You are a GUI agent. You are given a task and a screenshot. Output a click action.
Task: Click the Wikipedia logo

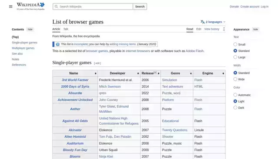point(30,6)
